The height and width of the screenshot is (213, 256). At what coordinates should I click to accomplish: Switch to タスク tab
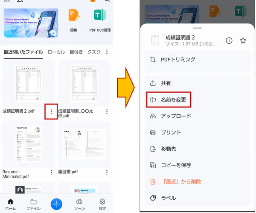tap(94, 52)
